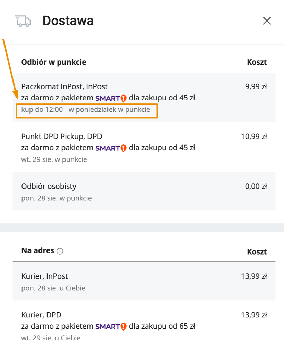Click the info icon beside Na adres
Screen dimensions: 284x347
(x=60, y=251)
